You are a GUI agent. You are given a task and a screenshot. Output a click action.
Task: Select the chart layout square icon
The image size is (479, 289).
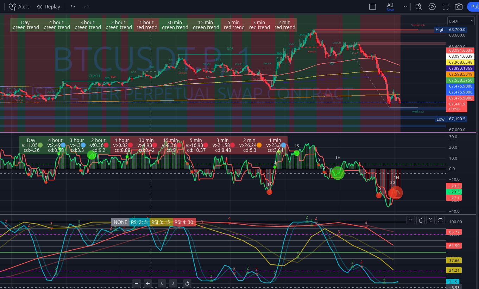[372, 7]
